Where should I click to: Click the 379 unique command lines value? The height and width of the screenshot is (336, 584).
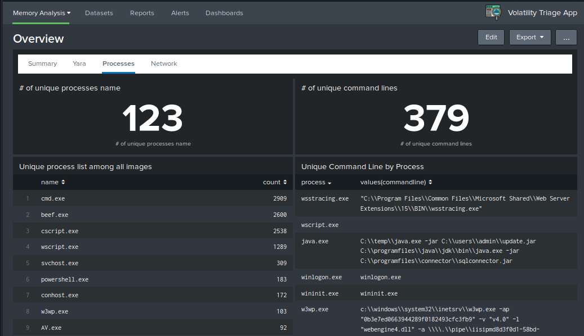(x=436, y=118)
